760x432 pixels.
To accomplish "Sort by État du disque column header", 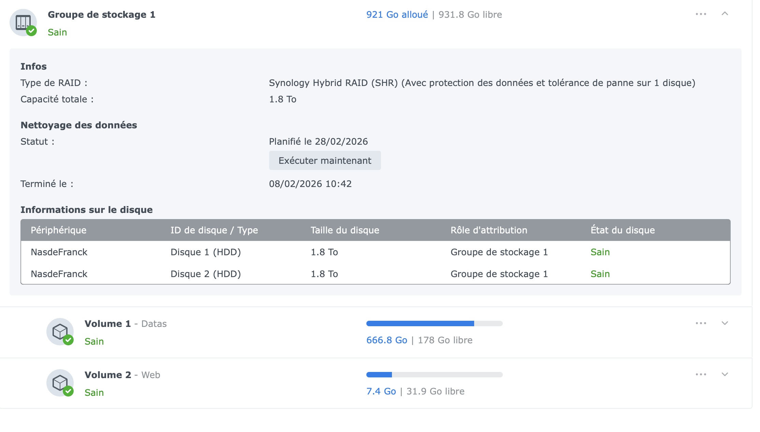I will [x=623, y=230].
